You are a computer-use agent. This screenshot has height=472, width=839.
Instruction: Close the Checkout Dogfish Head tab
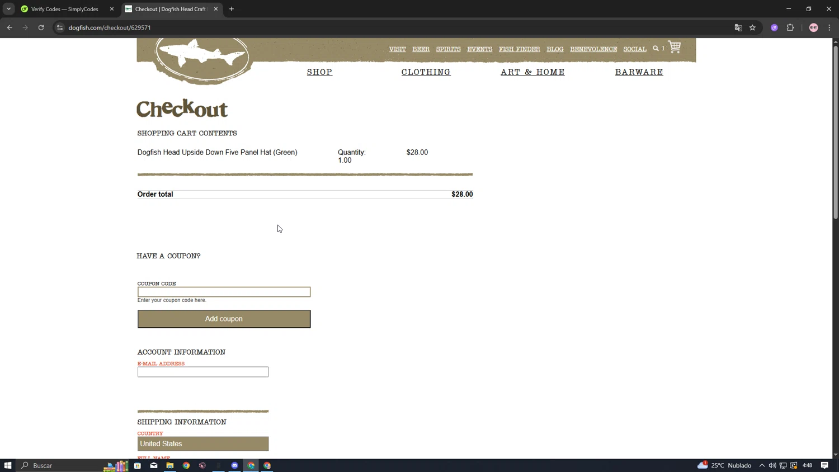[216, 9]
